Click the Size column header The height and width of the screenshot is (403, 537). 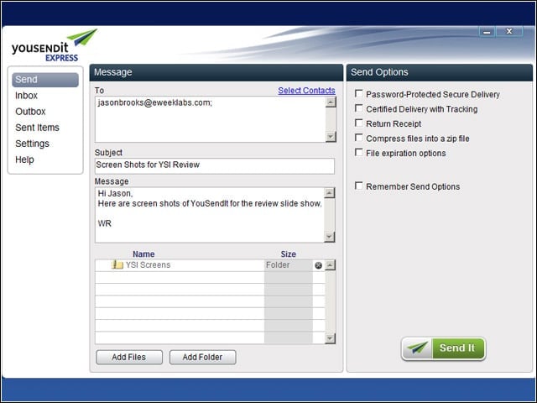(289, 254)
